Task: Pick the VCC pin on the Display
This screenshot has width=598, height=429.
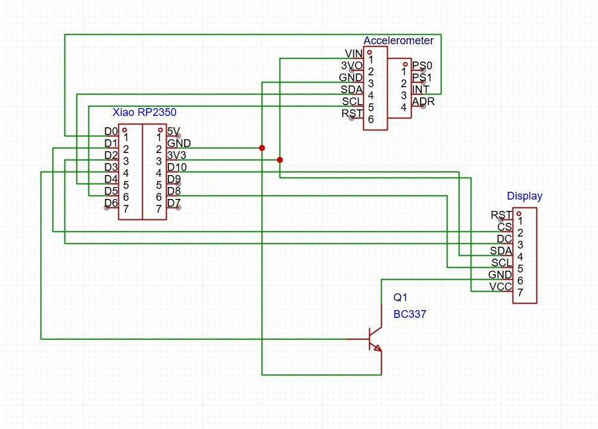Action: click(x=501, y=287)
